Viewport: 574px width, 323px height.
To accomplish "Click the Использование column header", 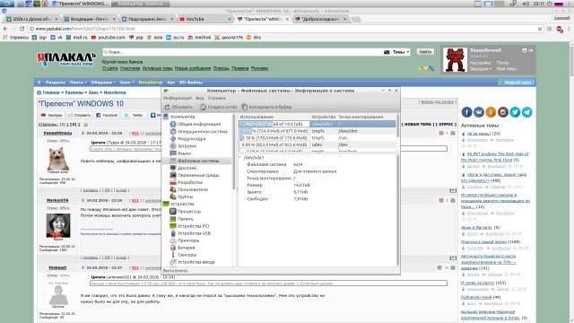I will 257,117.
